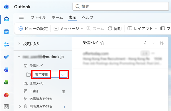This screenshot has width=171, height=111.
Task: Launch PowerPoint from the app bar
Action: coord(6,95)
